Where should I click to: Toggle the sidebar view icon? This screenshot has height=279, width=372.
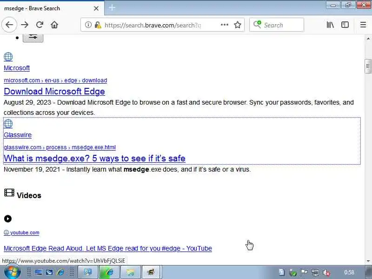coord(345,25)
